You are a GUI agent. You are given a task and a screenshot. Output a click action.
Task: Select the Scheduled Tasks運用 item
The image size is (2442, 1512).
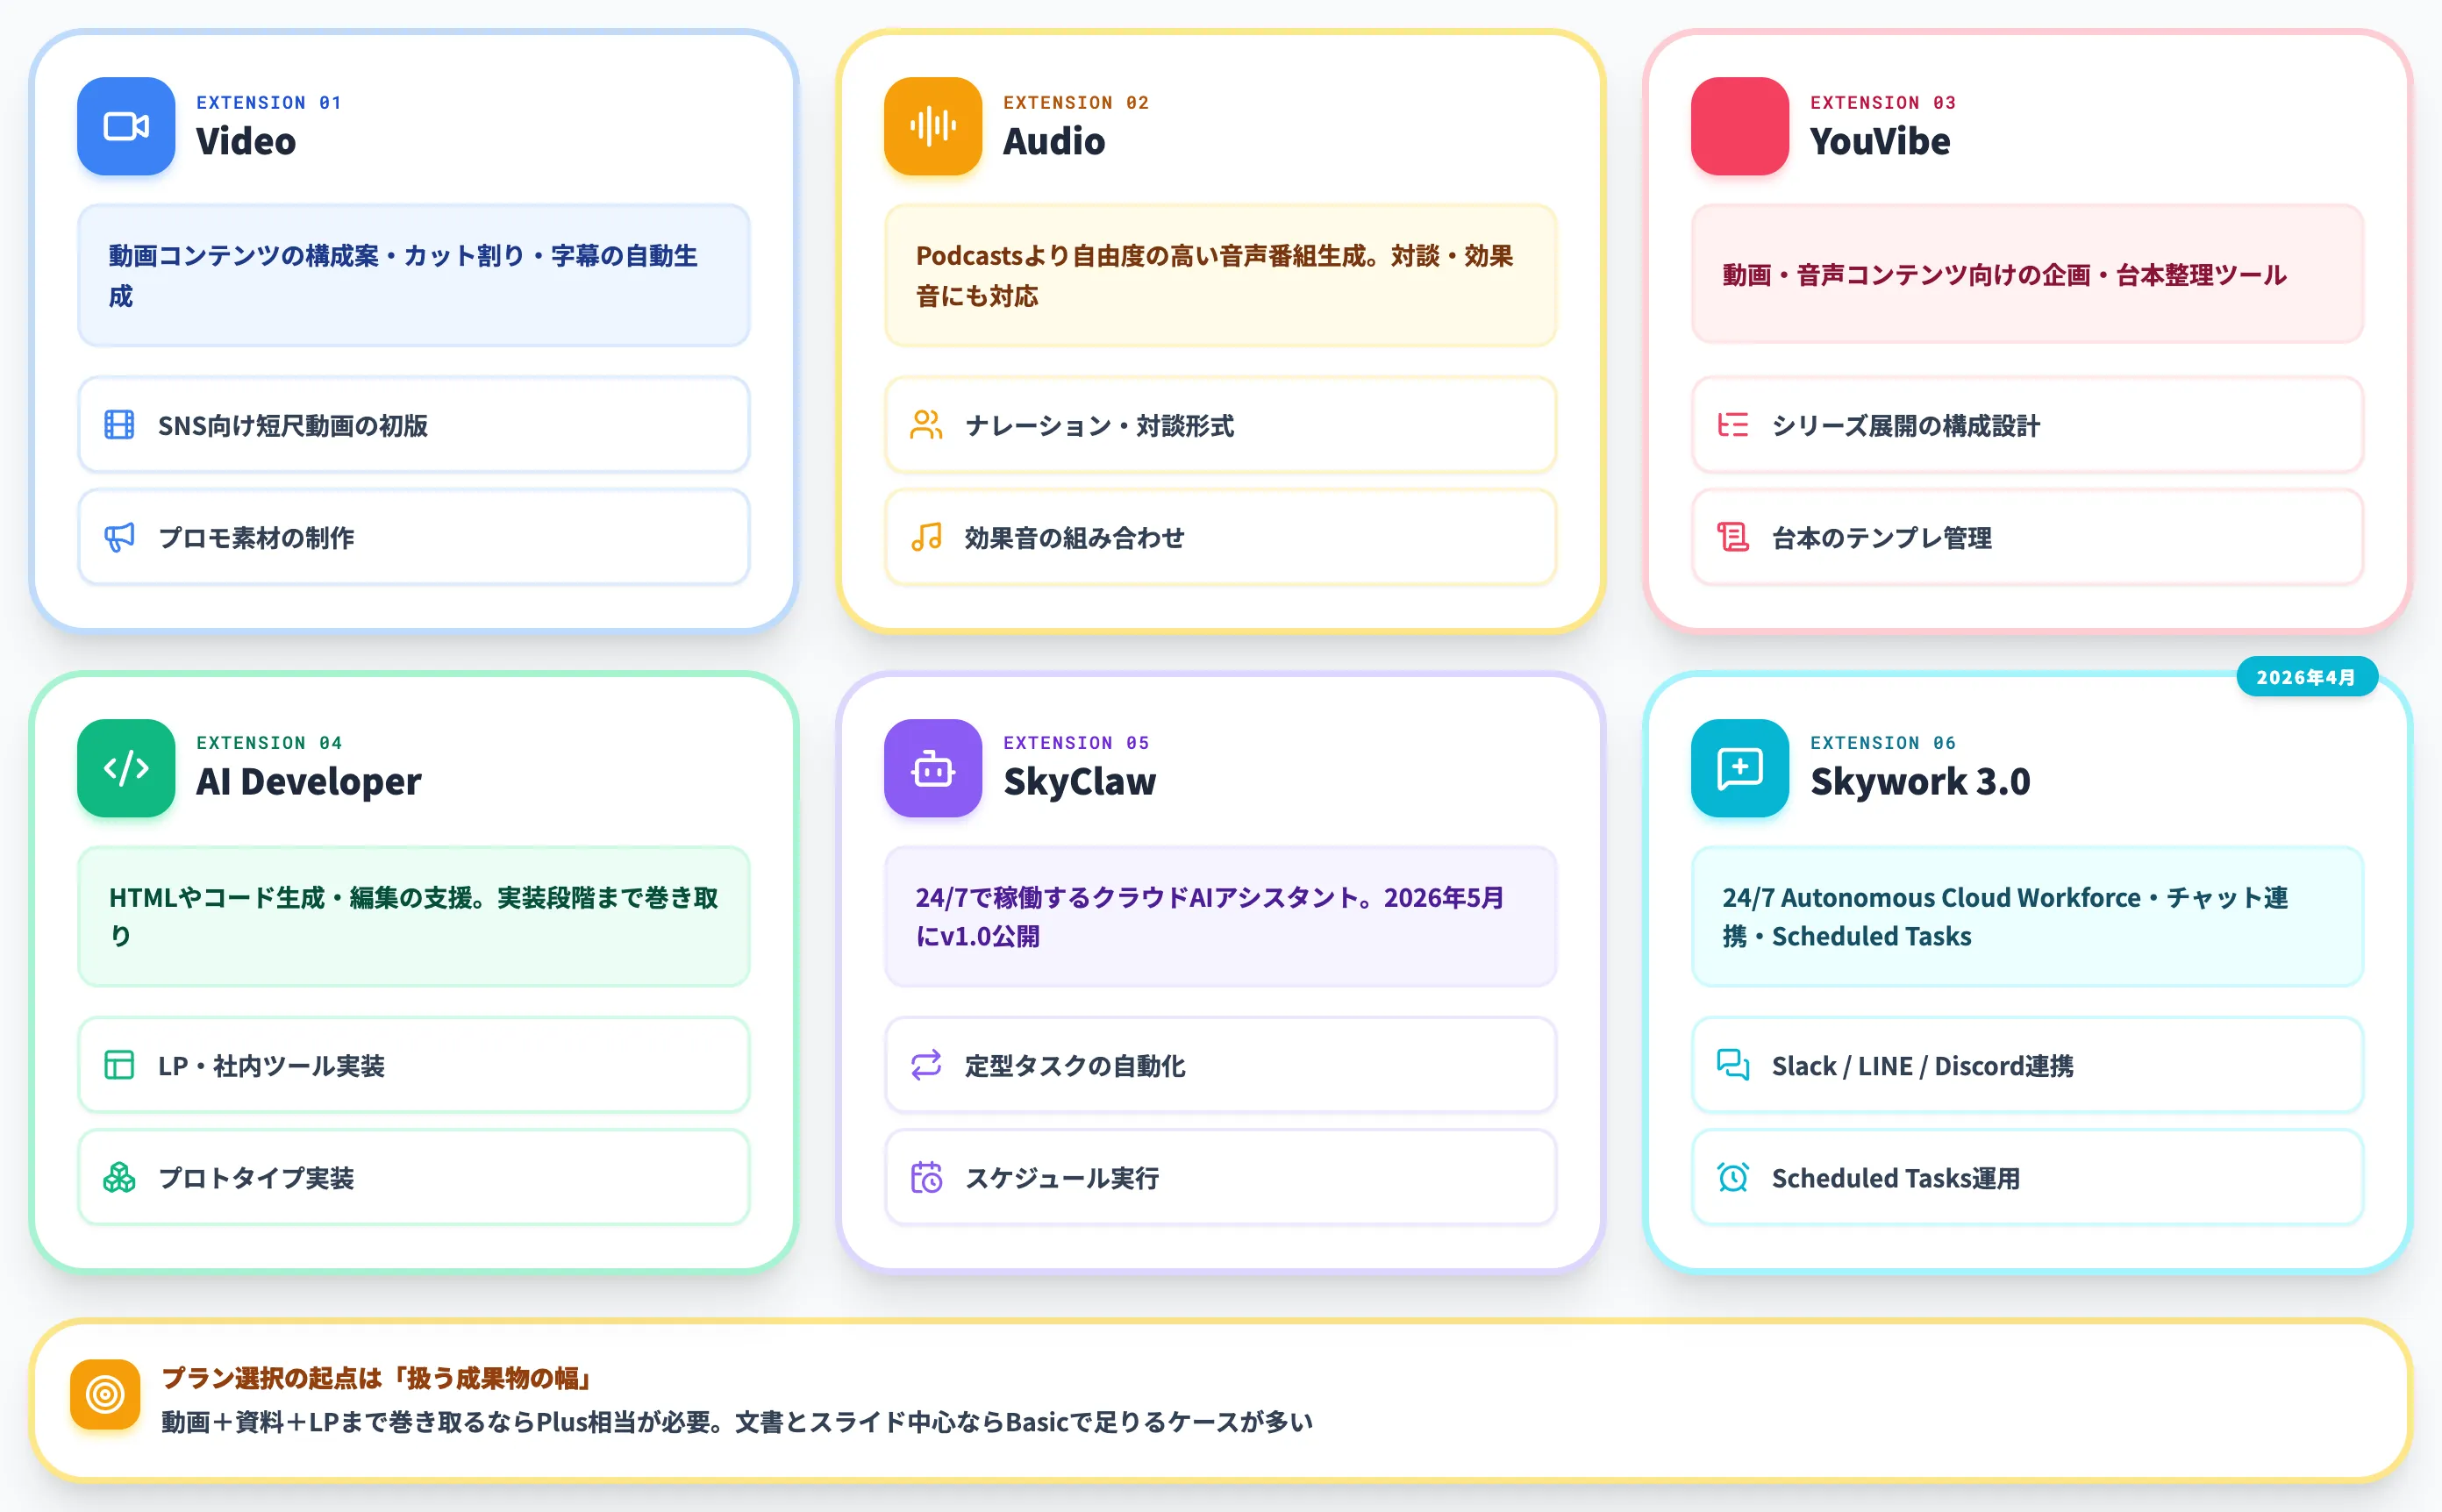(x=2028, y=1177)
